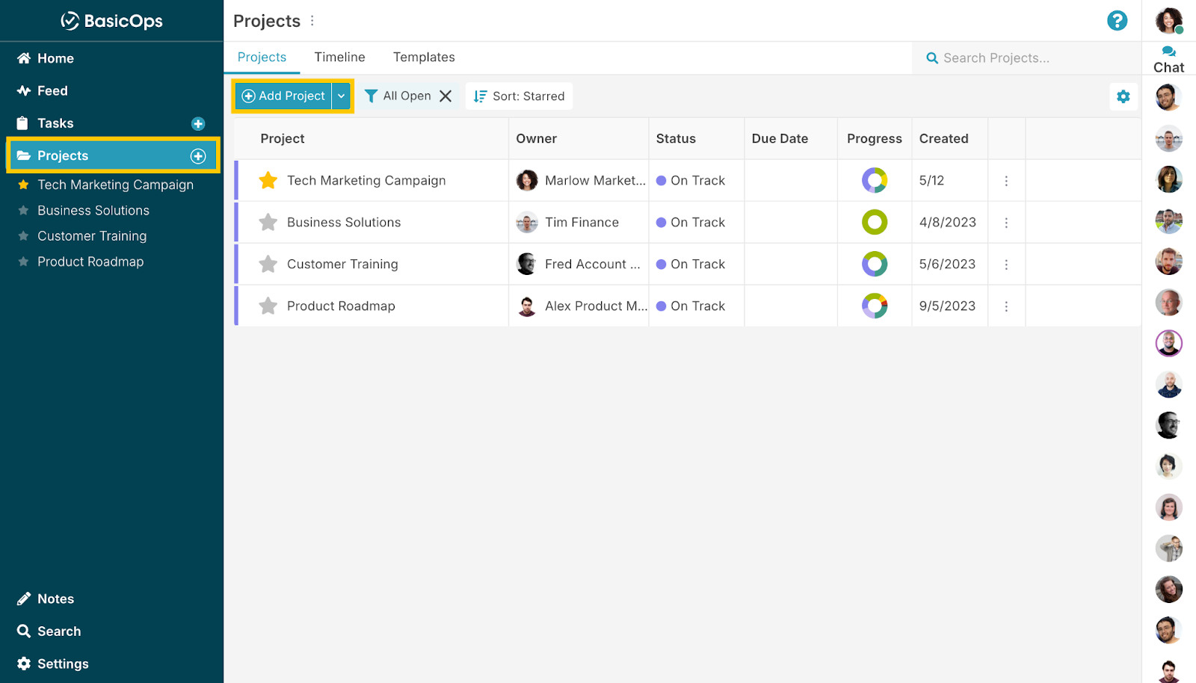Viewport: 1196px width, 683px height.
Task: Click the Add Project button
Action: click(x=284, y=96)
